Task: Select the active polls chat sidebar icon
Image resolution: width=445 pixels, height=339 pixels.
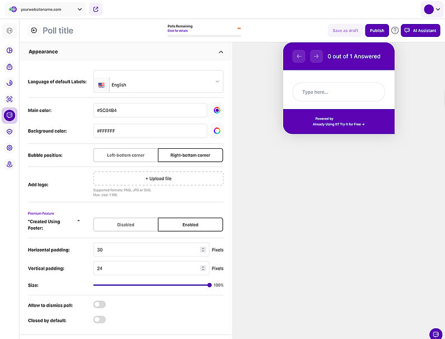Action: pyautogui.click(x=10, y=115)
